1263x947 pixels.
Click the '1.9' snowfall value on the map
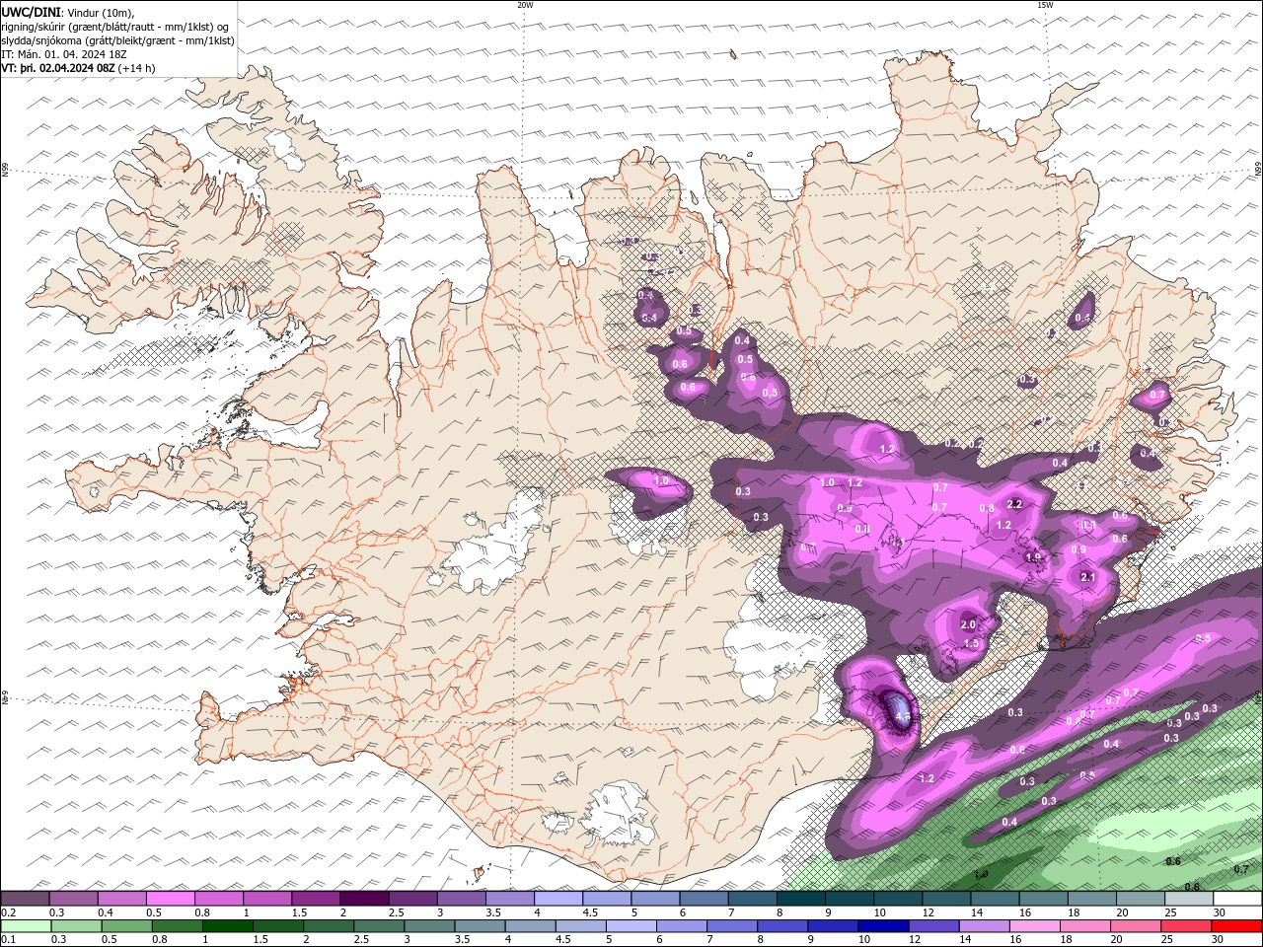tap(1034, 557)
